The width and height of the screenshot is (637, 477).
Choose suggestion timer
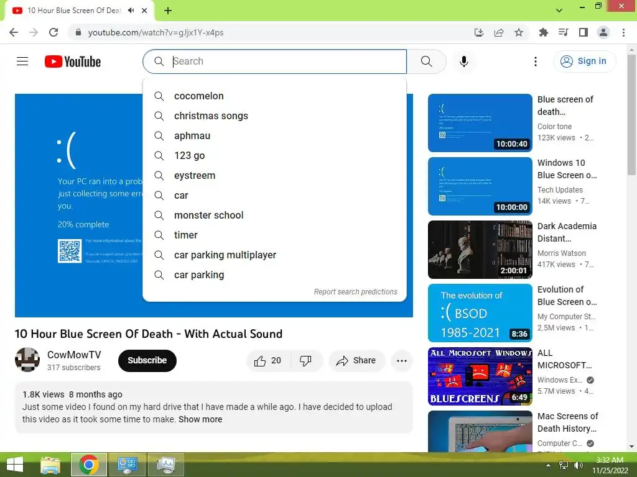coord(274,235)
